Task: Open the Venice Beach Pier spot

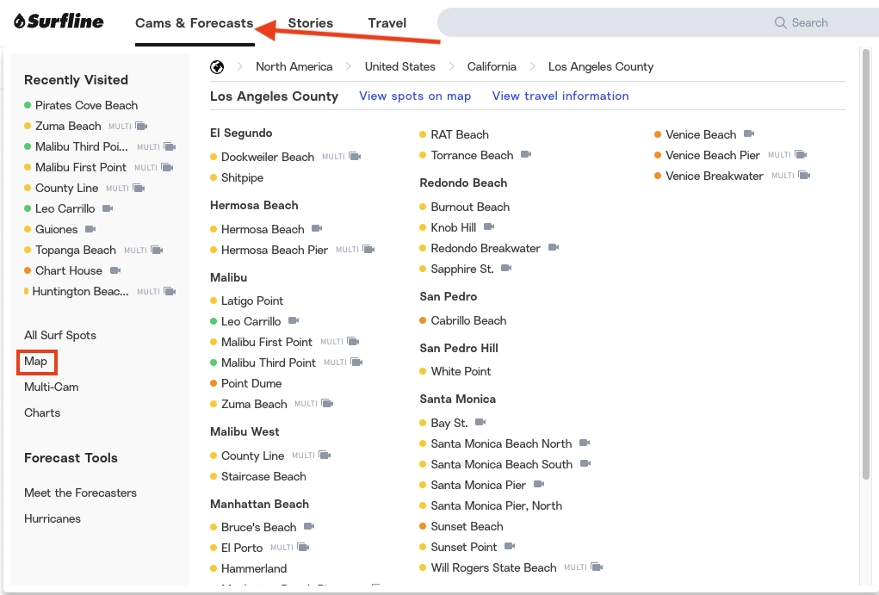Action: (x=713, y=155)
